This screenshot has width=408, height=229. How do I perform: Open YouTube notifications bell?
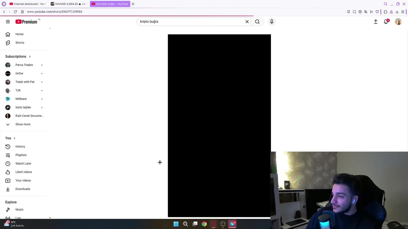[386, 22]
